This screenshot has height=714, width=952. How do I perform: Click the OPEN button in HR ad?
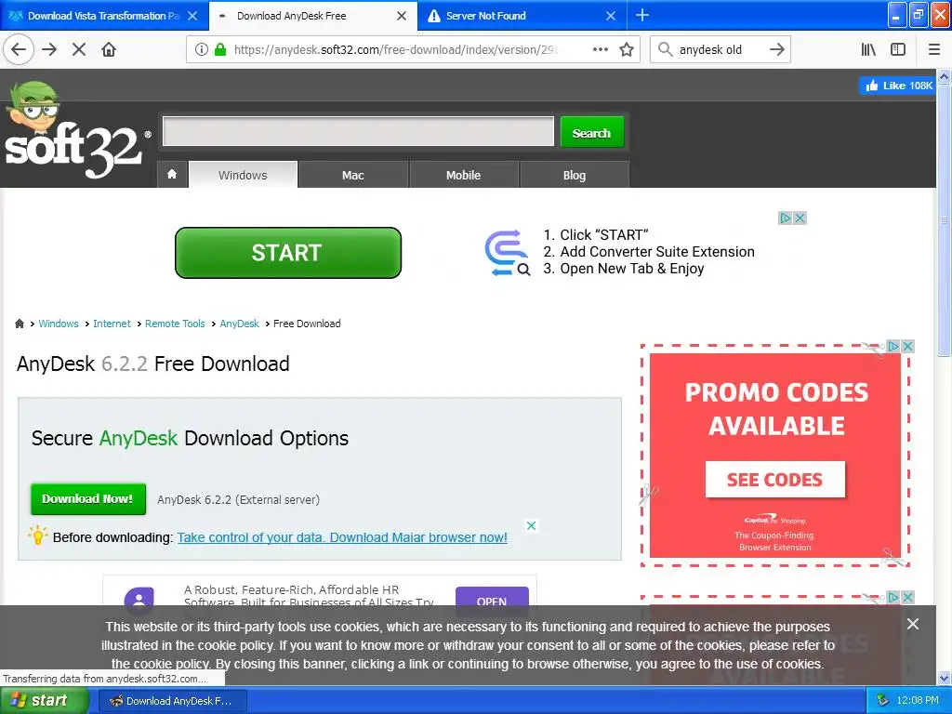click(x=492, y=601)
